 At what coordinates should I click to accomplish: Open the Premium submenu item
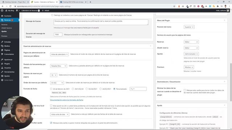click(x=4, y=36)
